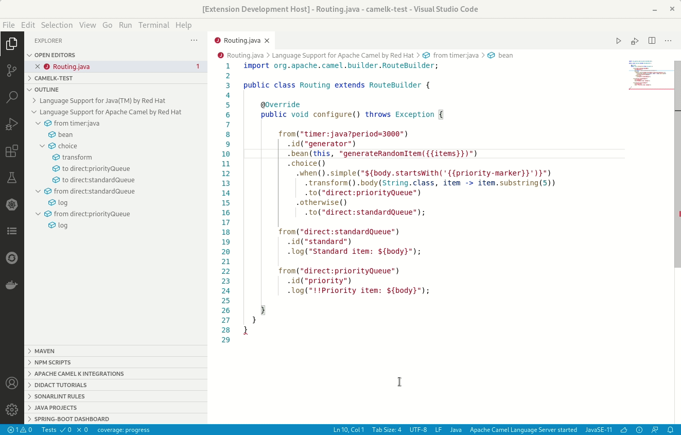Select 'to direct:priorityQueue' in Outline tree
681x435 pixels.
click(x=96, y=169)
